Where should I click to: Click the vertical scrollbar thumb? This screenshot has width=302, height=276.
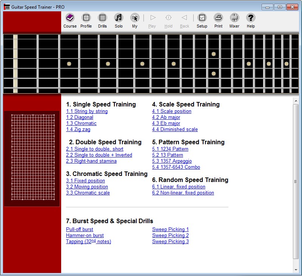point(296,182)
